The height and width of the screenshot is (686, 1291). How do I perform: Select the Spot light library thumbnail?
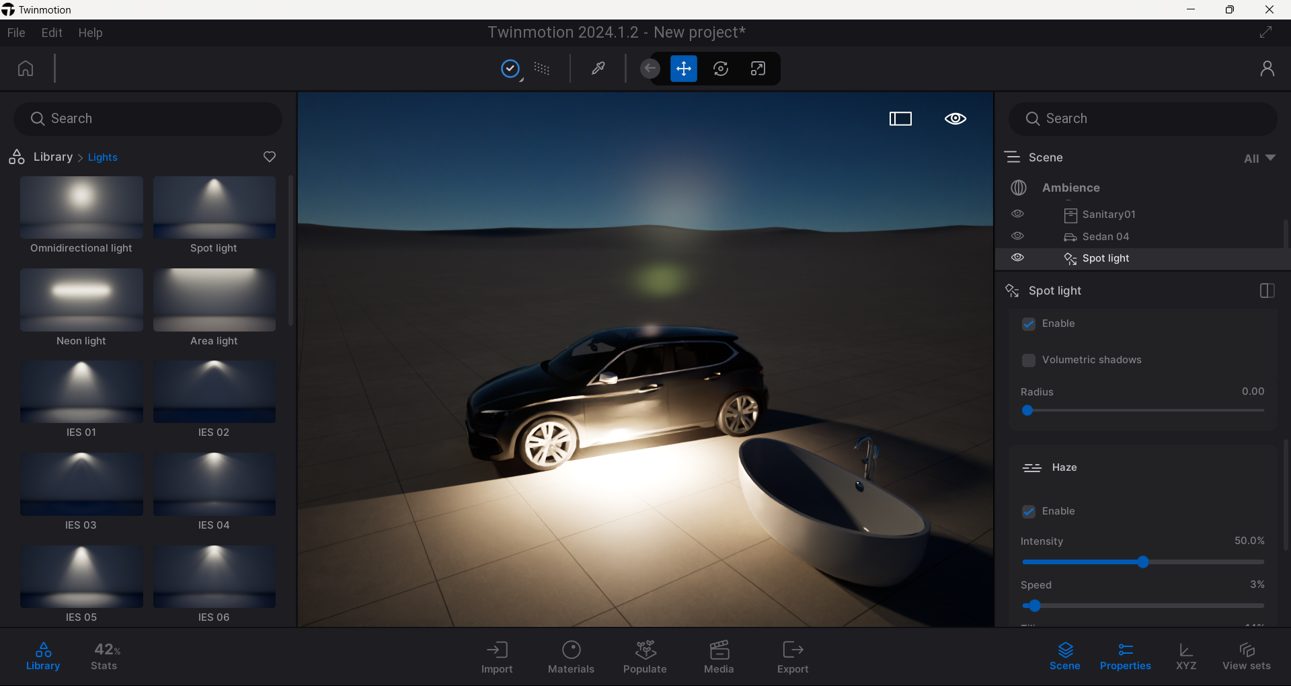click(x=214, y=208)
